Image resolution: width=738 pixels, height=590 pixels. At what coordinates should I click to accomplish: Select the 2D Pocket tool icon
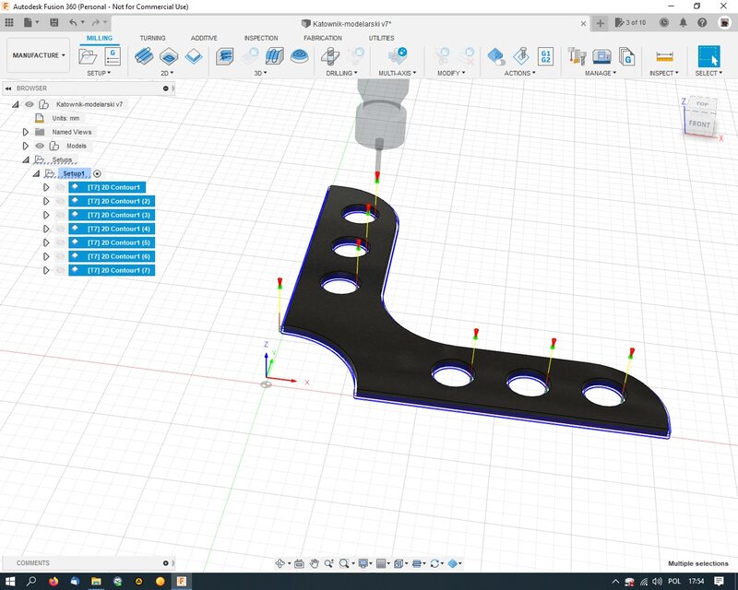pyautogui.click(x=169, y=56)
